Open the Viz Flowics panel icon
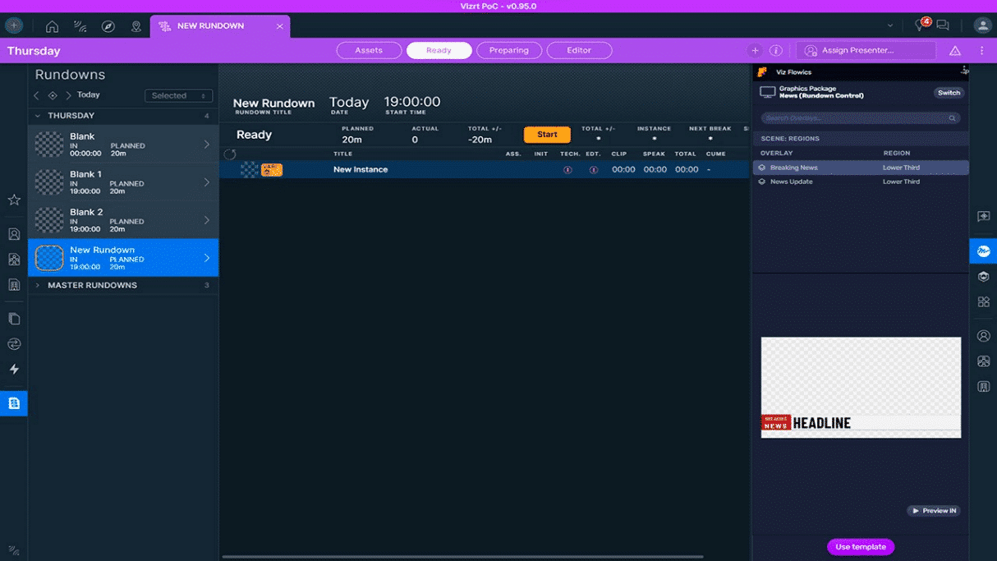 [983, 251]
